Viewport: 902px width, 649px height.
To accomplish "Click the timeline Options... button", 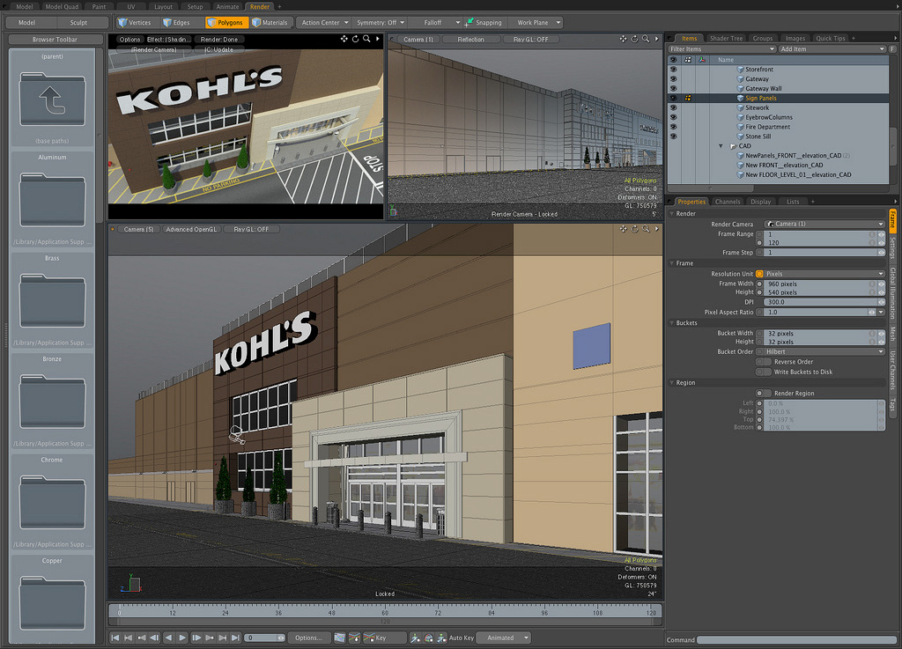I will (309, 638).
